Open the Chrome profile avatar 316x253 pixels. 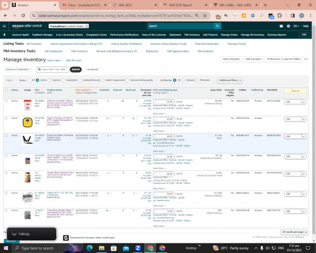pyautogui.click(x=301, y=16)
